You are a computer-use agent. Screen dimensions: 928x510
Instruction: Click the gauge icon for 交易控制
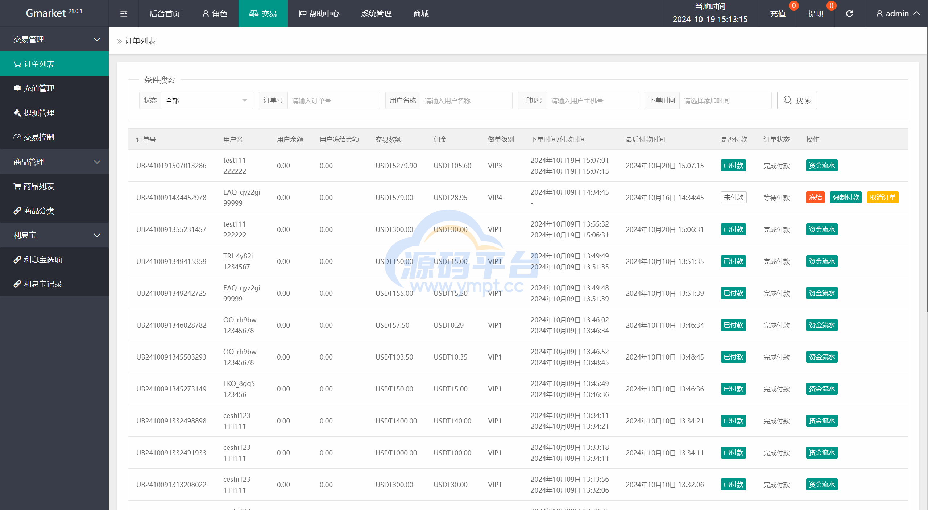(17, 137)
